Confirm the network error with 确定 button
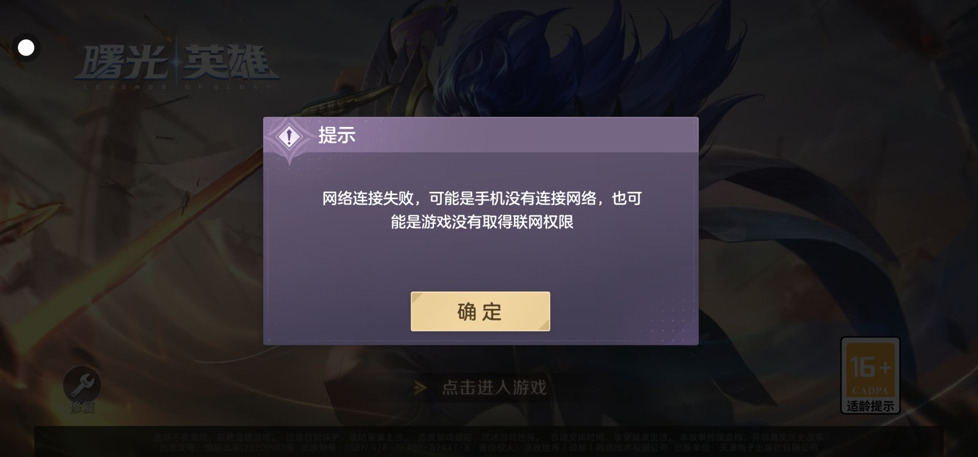 tap(480, 311)
